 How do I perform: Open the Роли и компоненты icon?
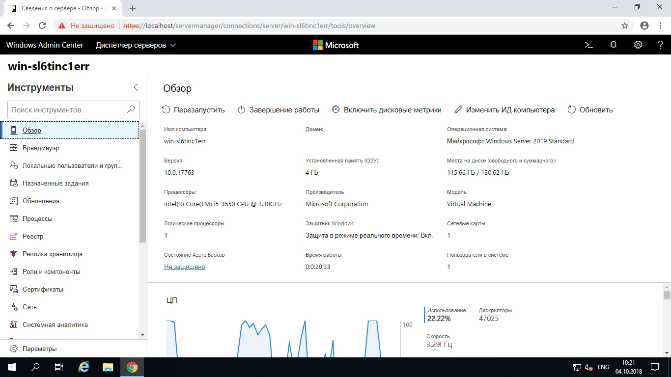14,271
